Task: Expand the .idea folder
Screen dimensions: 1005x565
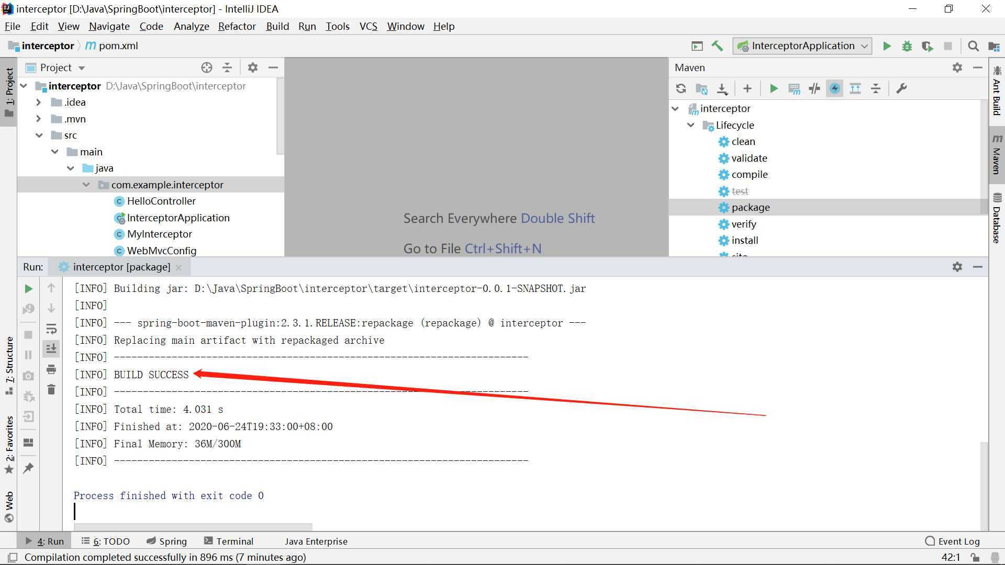Action: [38, 103]
